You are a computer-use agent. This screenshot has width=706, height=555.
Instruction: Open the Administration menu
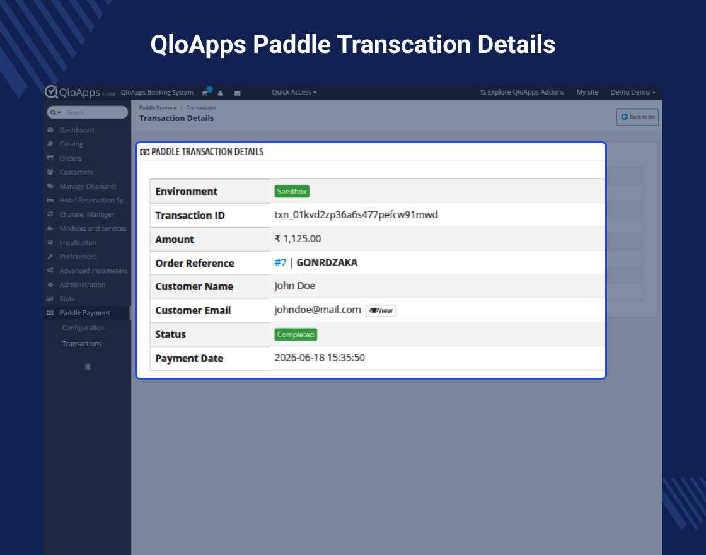pos(82,284)
